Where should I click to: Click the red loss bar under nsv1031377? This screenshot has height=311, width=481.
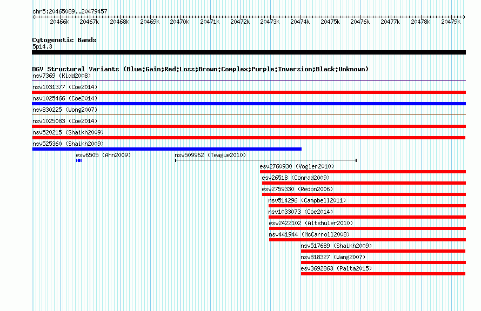coord(249,92)
